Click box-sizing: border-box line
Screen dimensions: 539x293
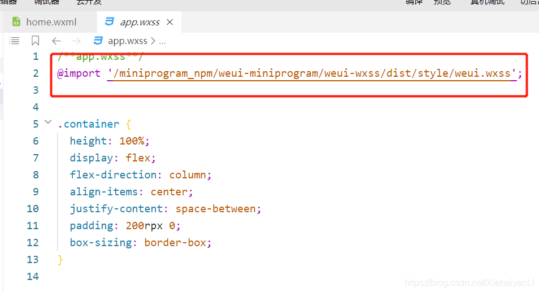click(x=140, y=243)
